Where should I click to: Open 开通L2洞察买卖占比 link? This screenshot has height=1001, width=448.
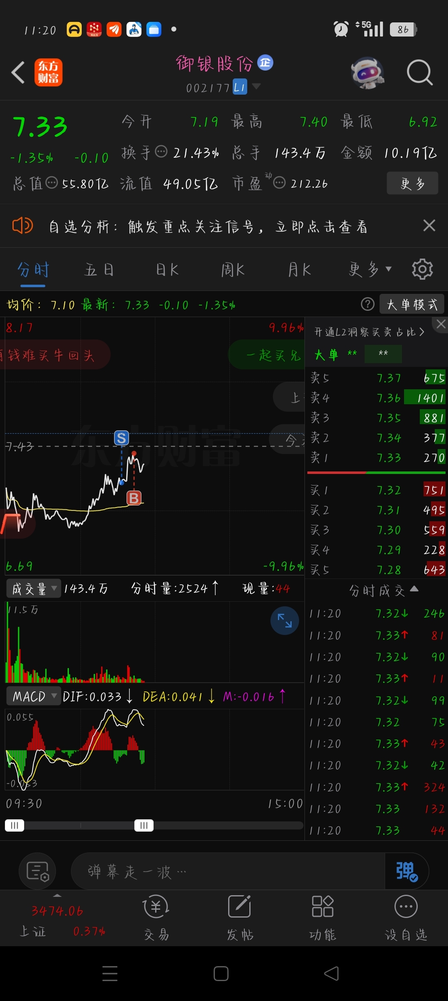pyautogui.click(x=369, y=332)
